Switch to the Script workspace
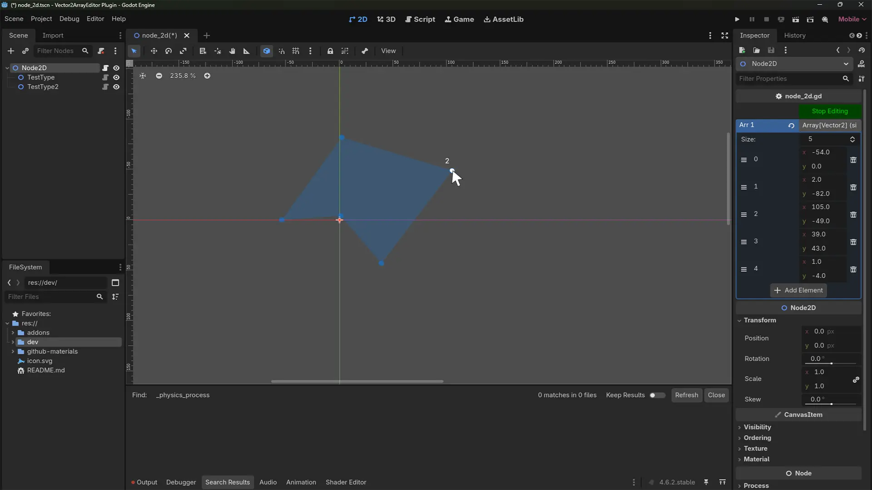Screen dimensions: 872x490 (420, 19)
